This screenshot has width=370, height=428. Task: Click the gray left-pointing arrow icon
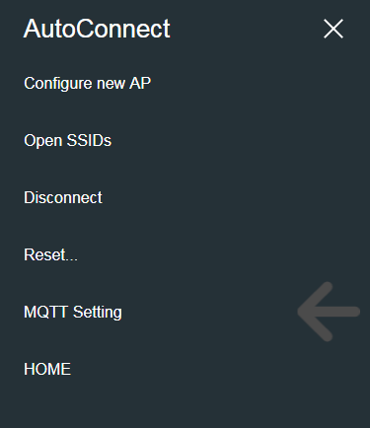click(329, 312)
